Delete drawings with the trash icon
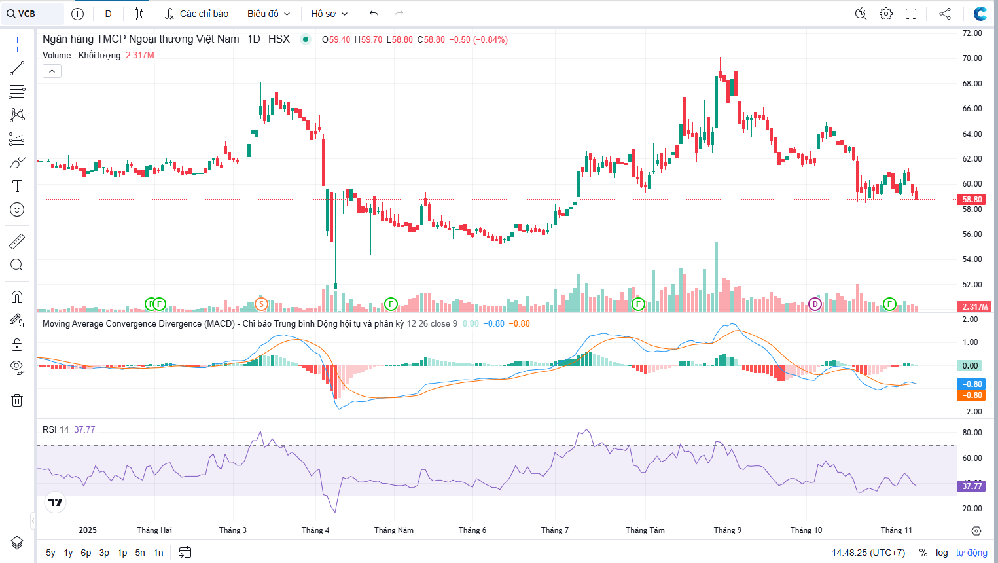The image size is (998, 563). [x=17, y=400]
